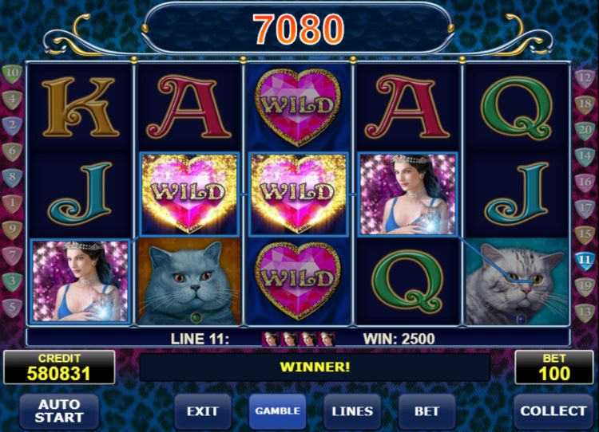
Task: Select payline 7 marker on left side
Action: [12, 255]
